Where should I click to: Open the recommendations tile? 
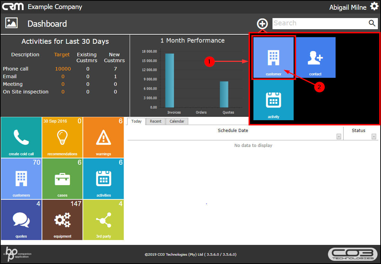pyautogui.click(x=62, y=137)
